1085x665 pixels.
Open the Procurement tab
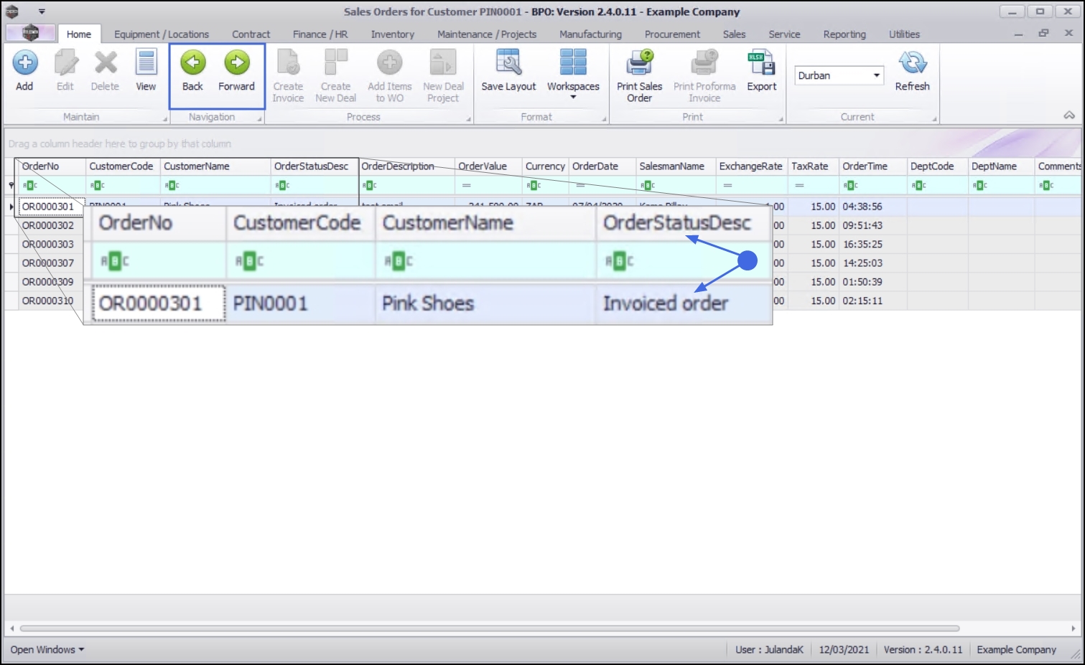[x=672, y=34]
